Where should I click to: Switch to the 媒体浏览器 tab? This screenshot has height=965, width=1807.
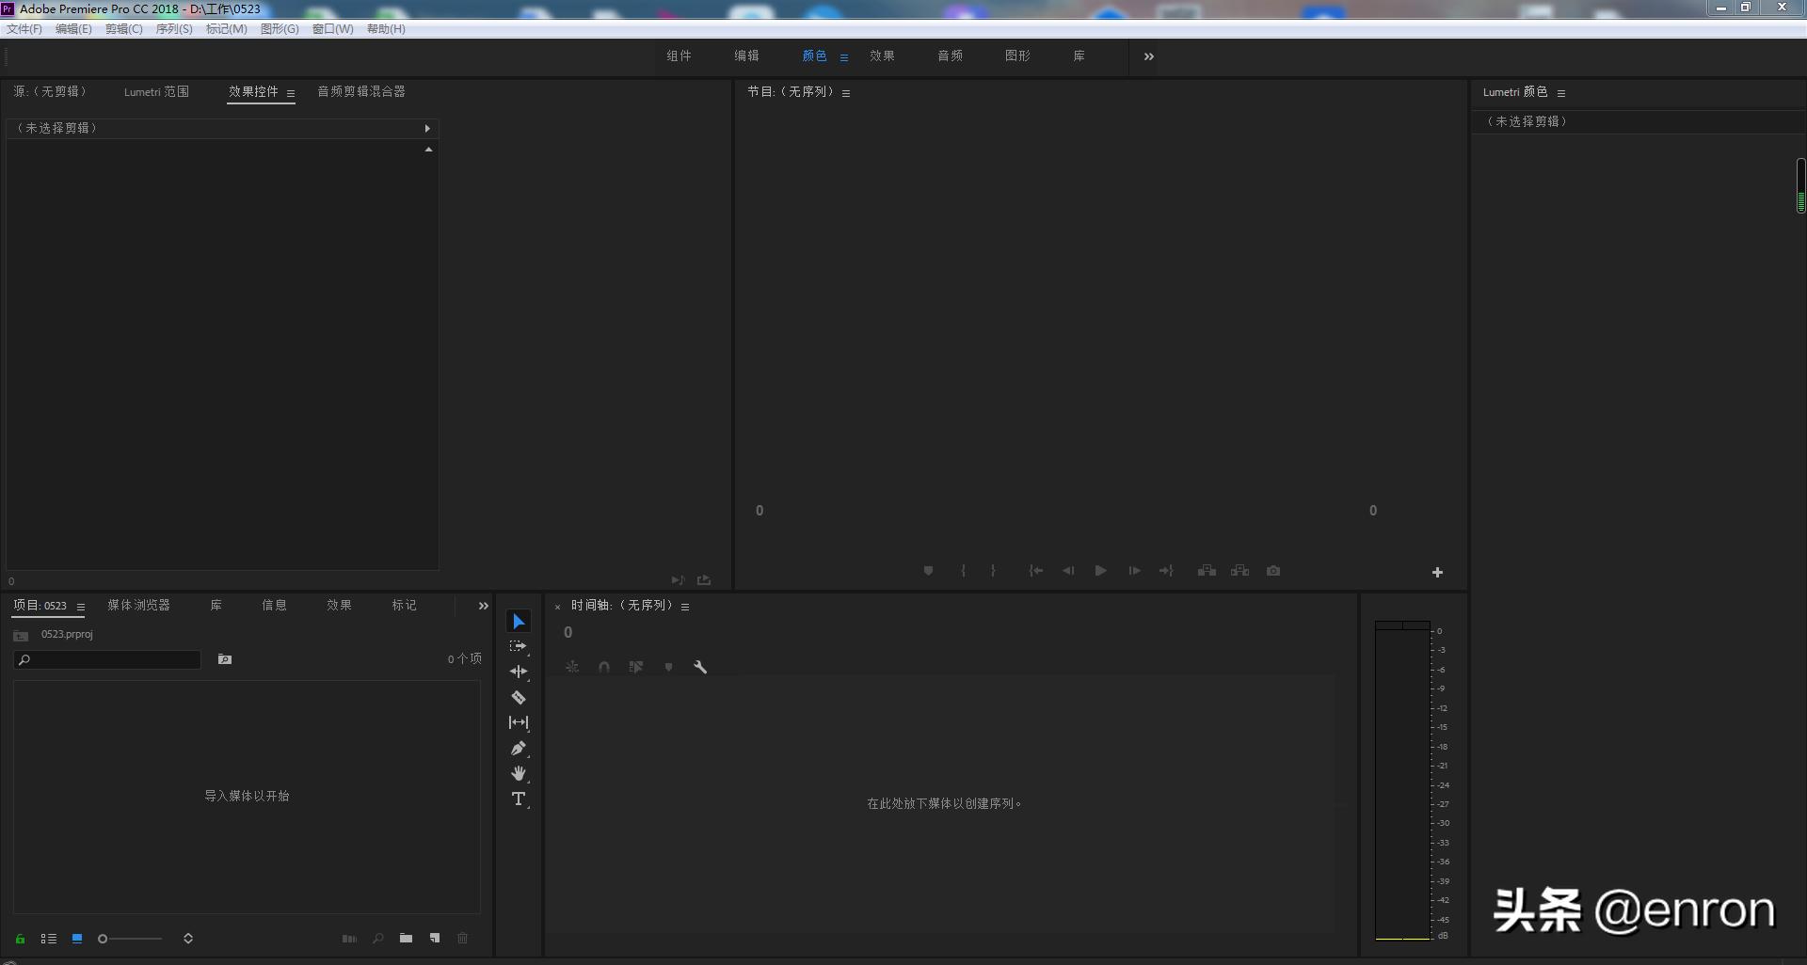click(138, 606)
